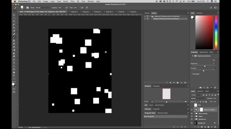Delete action with Actions panel trash
Image resolution: width=231 pixels, height=129 pixels.
pyautogui.click(x=185, y=83)
